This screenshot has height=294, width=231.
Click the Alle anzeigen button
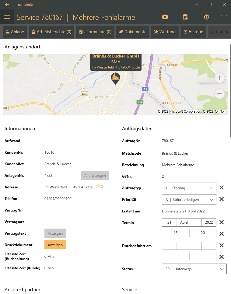95,175
